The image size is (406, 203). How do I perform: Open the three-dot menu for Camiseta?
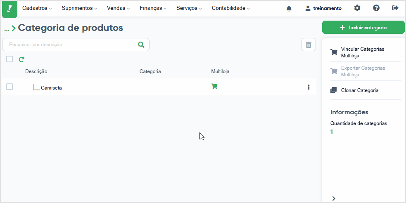(x=309, y=87)
